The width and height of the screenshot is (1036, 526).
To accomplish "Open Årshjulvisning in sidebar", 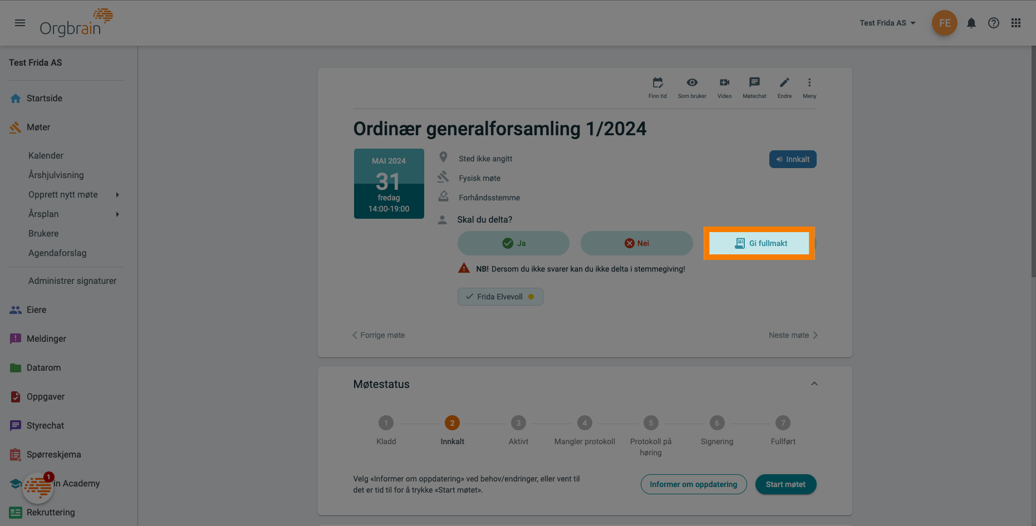I will click(56, 175).
